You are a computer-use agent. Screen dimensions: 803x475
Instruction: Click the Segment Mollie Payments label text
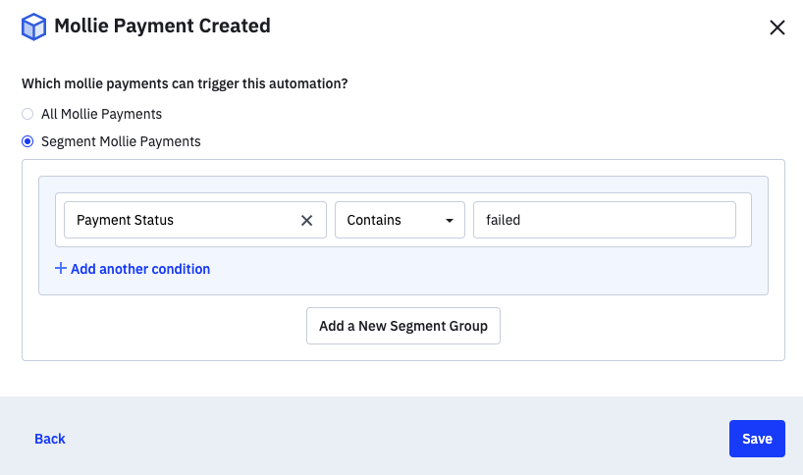pos(121,141)
